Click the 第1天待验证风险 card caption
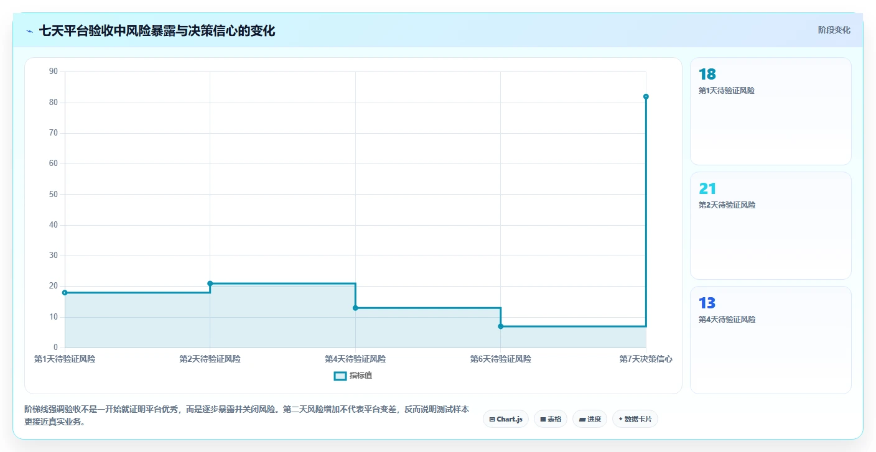 click(727, 91)
